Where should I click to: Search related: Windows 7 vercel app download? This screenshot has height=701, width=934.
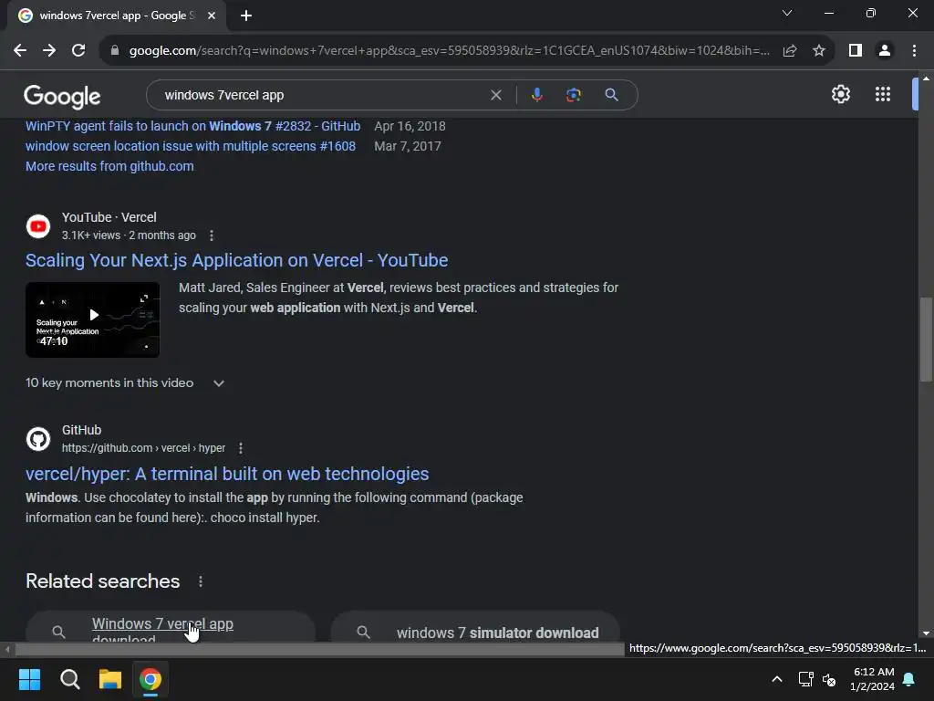point(171,627)
